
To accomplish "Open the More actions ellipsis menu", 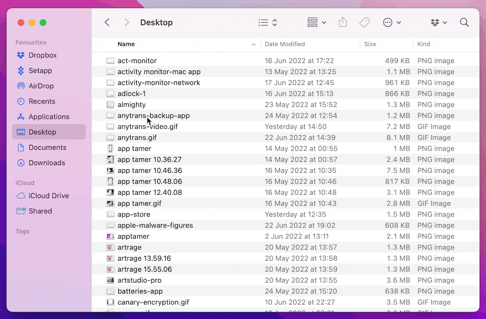I will (392, 23).
